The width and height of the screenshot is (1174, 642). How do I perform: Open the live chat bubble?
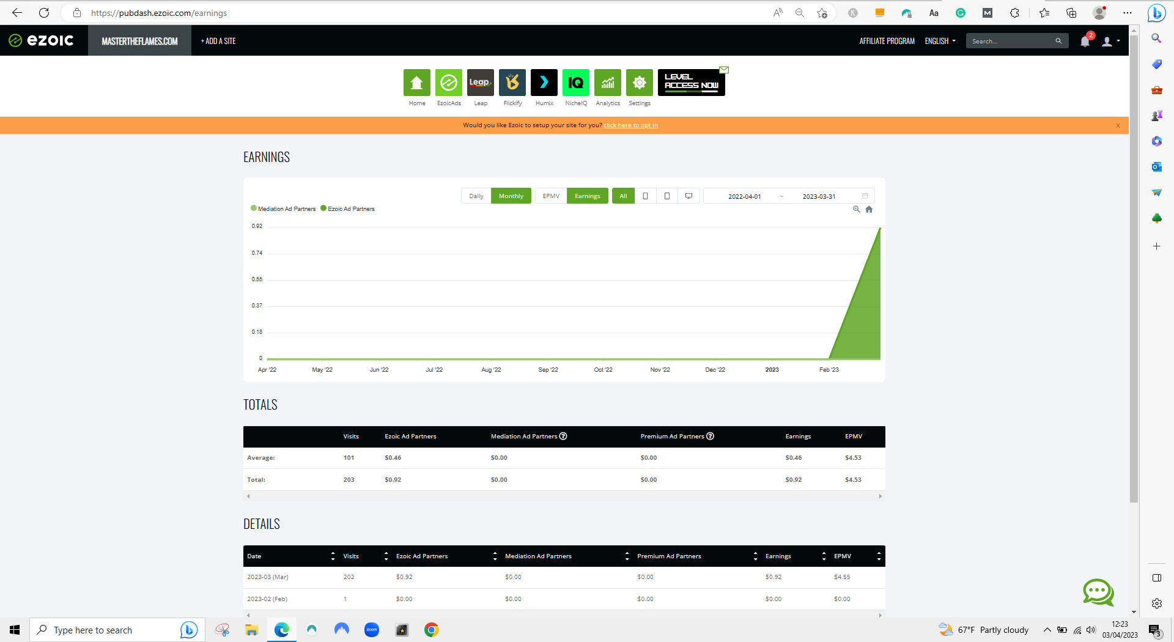click(x=1098, y=592)
